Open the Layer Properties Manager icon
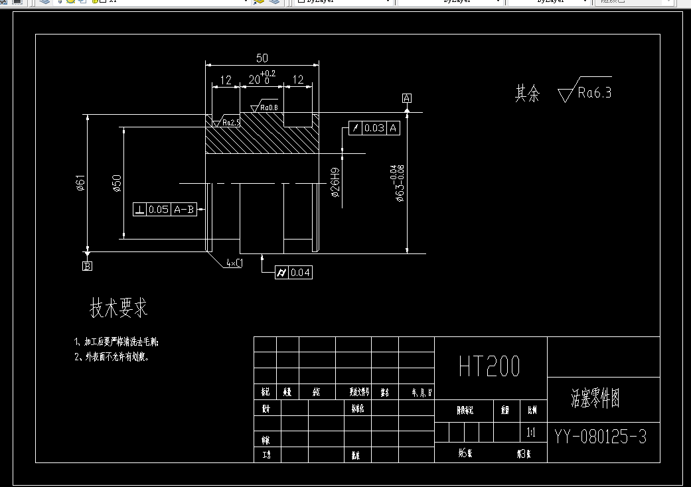This screenshot has width=691, height=487. [x=44, y=1]
